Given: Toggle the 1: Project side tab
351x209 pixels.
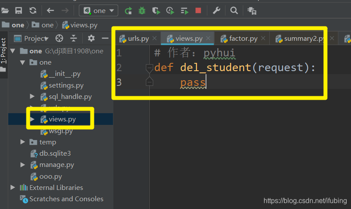Looking at the screenshot, I should pyautogui.click(x=3, y=51).
